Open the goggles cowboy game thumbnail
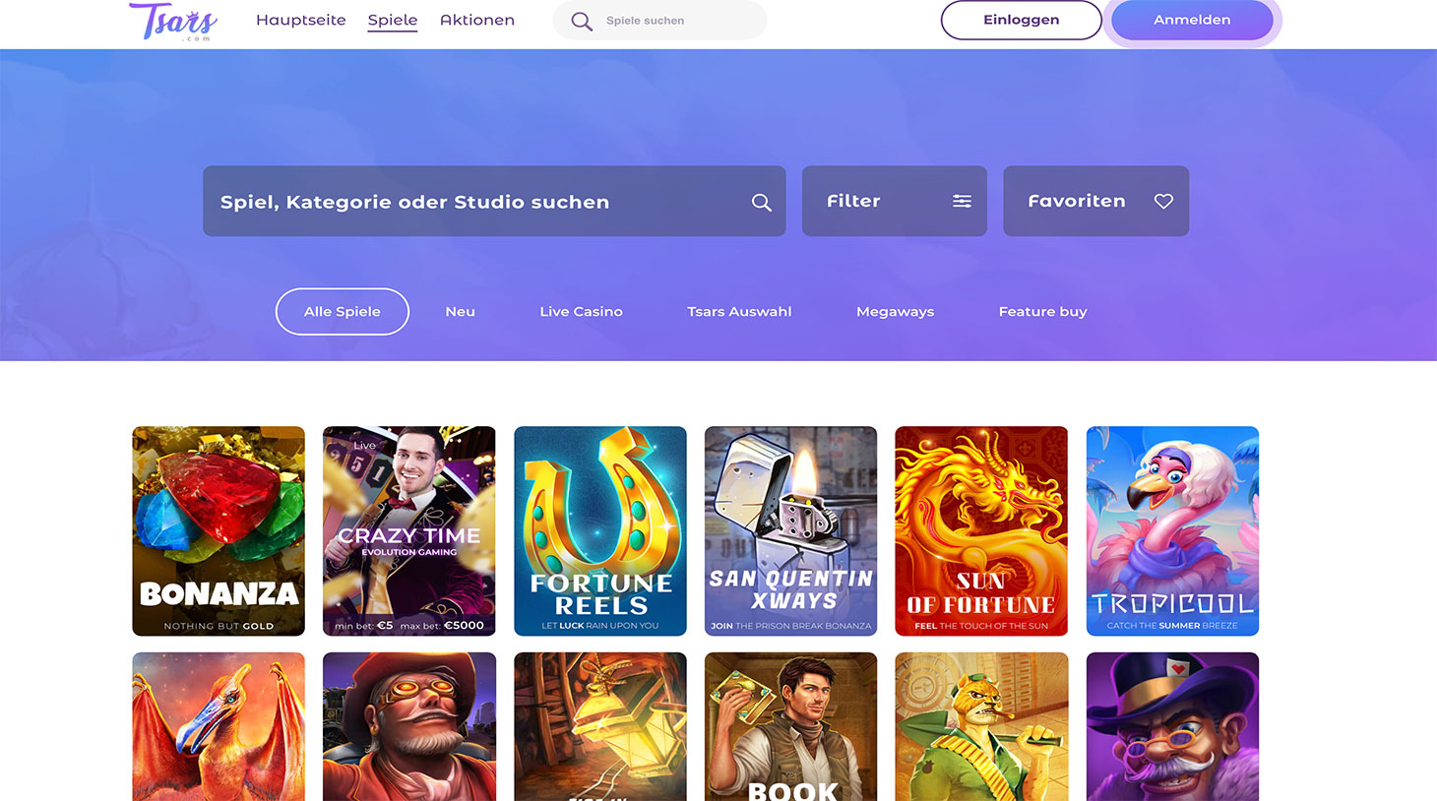This screenshot has height=801, width=1437. (409, 726)
